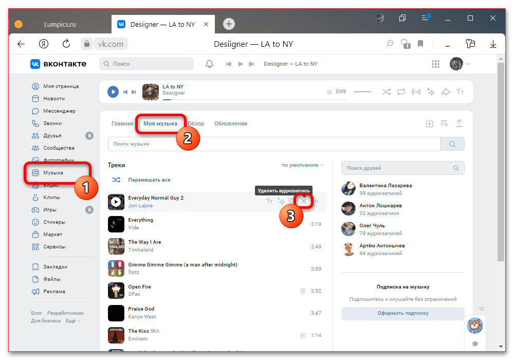The image size is (514, 360).
Task: Toggle shuffle in the player
Action: [x=387, y=92]
